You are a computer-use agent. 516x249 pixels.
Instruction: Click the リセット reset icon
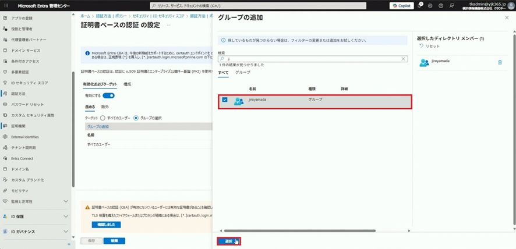421,46
